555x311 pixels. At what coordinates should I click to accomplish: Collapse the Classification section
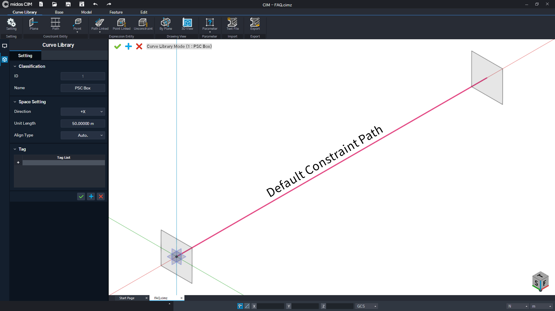[x=15, y=66]
